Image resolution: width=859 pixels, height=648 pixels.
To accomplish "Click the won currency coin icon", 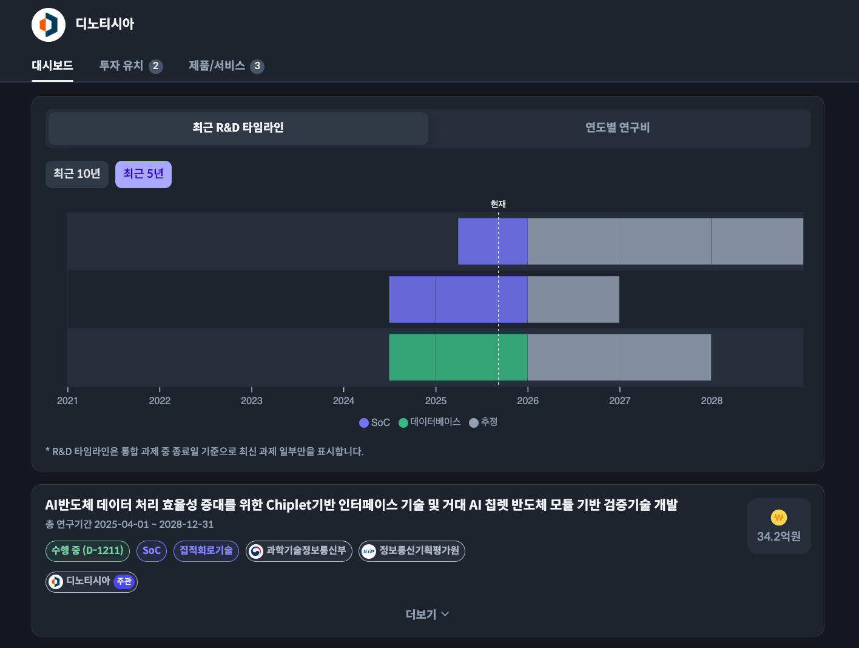I will 779,518.
